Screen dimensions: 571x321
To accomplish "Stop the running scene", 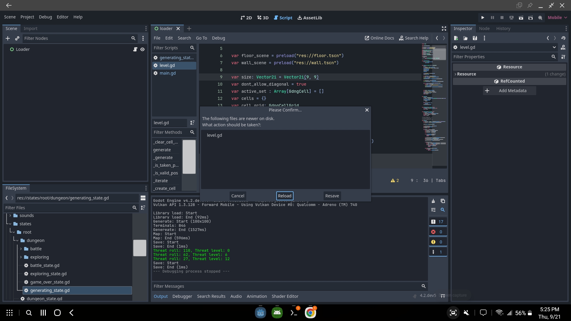I will (x=502, y=18).
